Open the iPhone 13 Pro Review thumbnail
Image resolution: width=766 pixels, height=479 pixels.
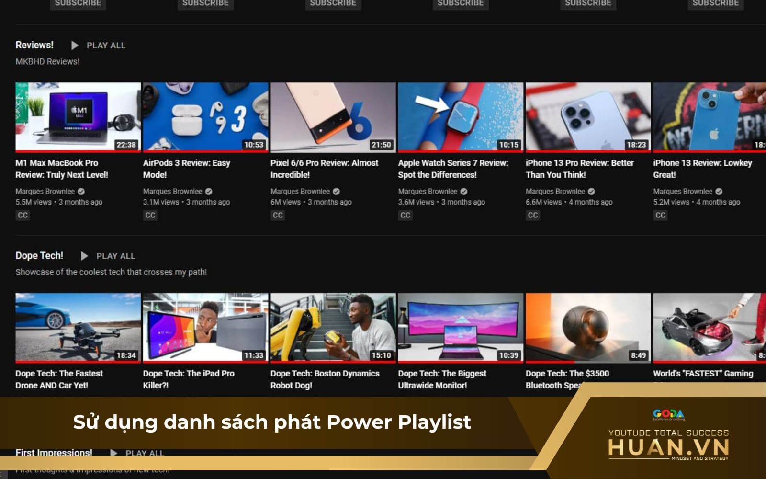pyautogui.click(x=588, y=117)
